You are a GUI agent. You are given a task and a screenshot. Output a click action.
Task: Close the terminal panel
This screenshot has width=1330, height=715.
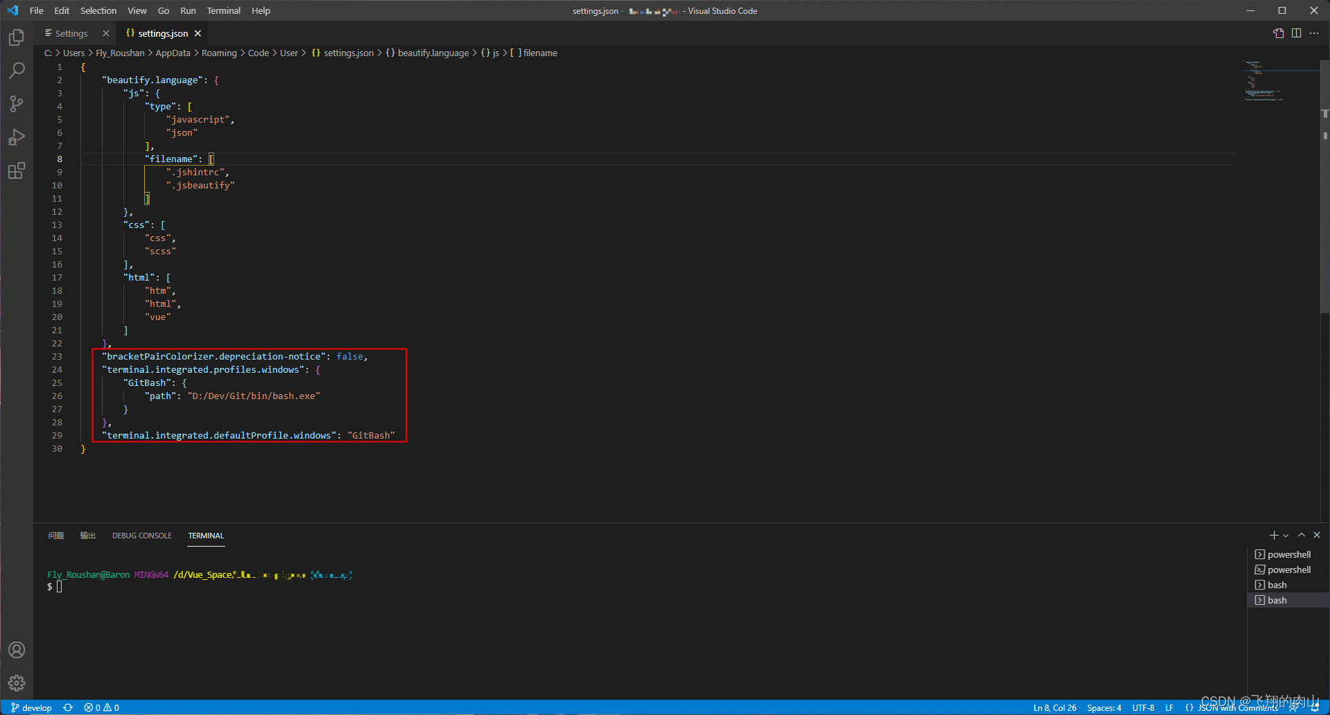(1317, 535)
